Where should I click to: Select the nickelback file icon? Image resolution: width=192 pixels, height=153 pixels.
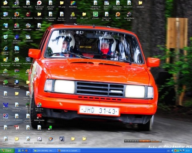click(39, 27)
